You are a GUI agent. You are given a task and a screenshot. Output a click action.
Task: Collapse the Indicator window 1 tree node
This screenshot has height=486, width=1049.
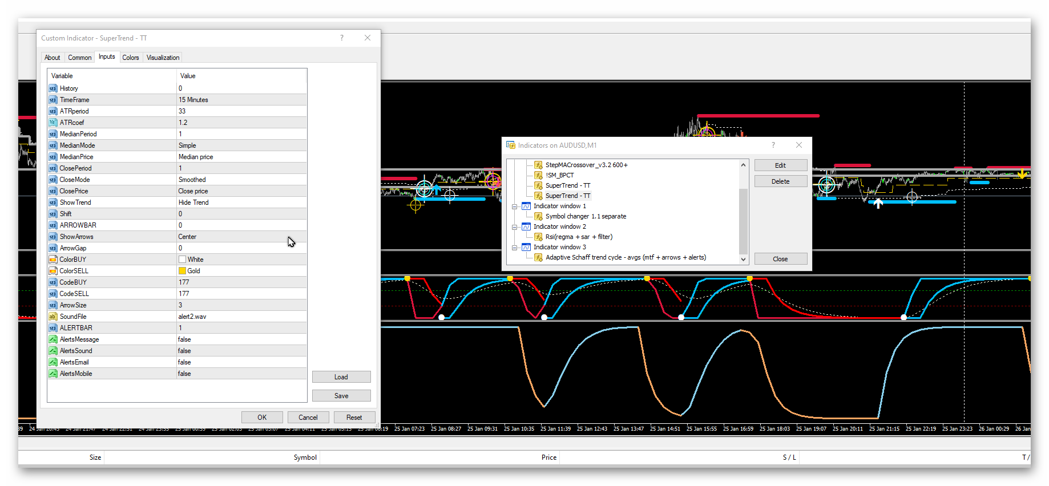[x=514, y=206]
